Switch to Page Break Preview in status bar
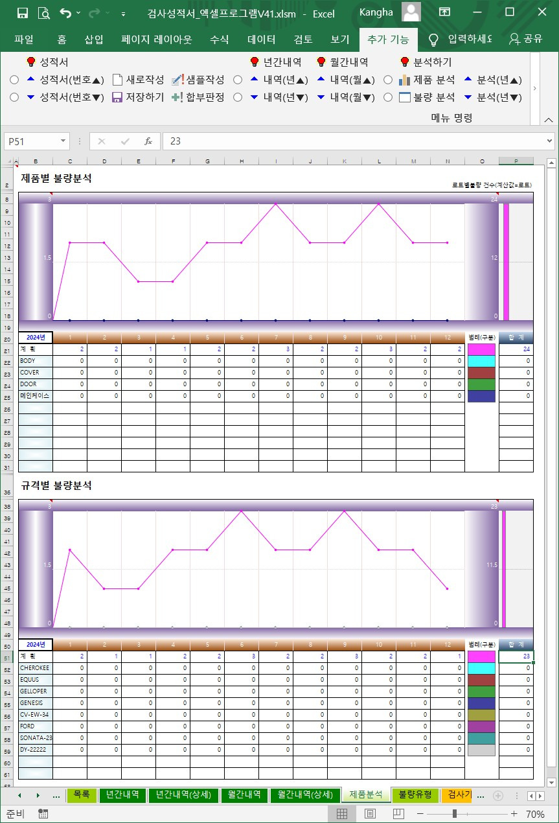Screen dimensions: 559x823 click(398, 814)
